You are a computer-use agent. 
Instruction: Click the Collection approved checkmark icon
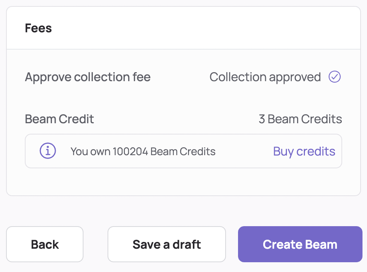(x=334, y=77)
